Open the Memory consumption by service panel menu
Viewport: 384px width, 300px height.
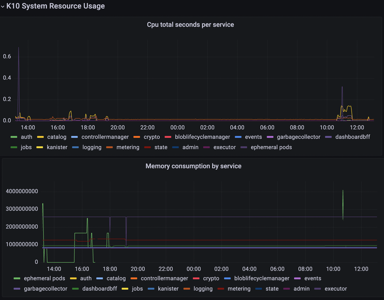pyautogui.click(x=193, y=166)
